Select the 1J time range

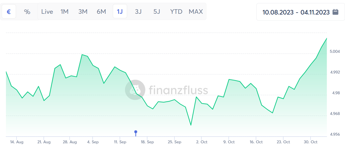coord(120,11)
